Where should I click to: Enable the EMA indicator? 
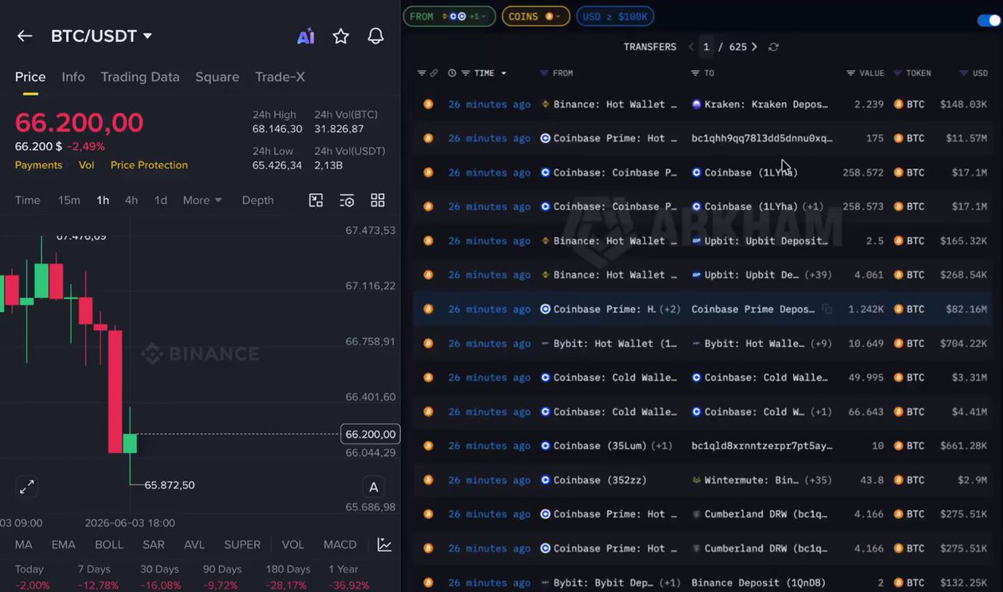(64, 544)
